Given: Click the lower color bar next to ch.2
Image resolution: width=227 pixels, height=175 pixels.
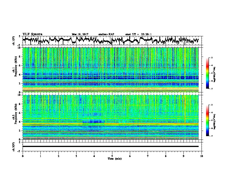Looking at the screenshot, I should (208, 120).
